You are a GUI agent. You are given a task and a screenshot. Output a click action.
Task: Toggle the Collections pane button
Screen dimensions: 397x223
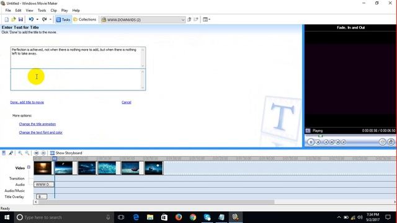(85, 19)
